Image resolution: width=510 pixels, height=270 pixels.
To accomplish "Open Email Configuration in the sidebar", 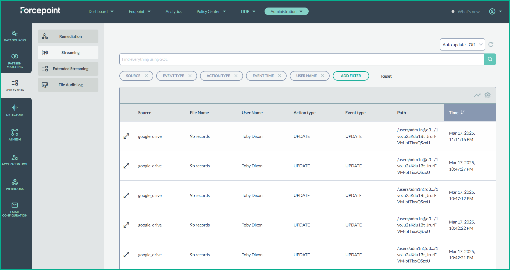I will pos(15,210).
